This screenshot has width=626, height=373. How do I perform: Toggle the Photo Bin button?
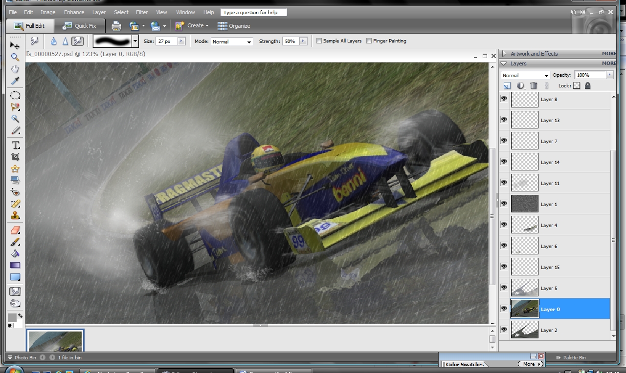coord(22,358)
